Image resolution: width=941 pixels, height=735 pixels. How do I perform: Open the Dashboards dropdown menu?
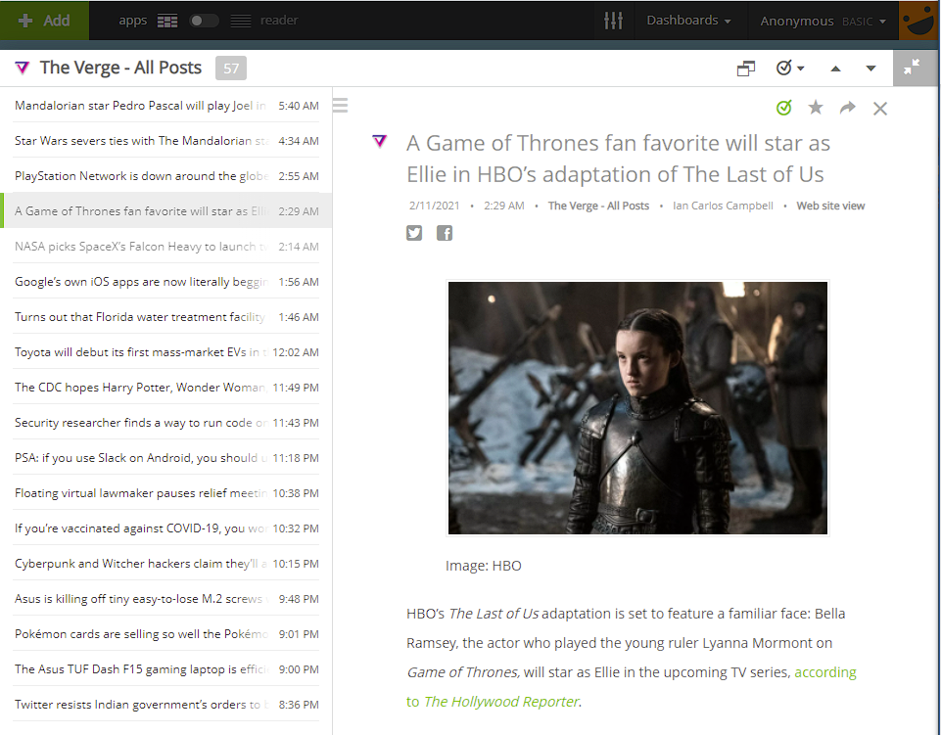click(x=688, y=21)
